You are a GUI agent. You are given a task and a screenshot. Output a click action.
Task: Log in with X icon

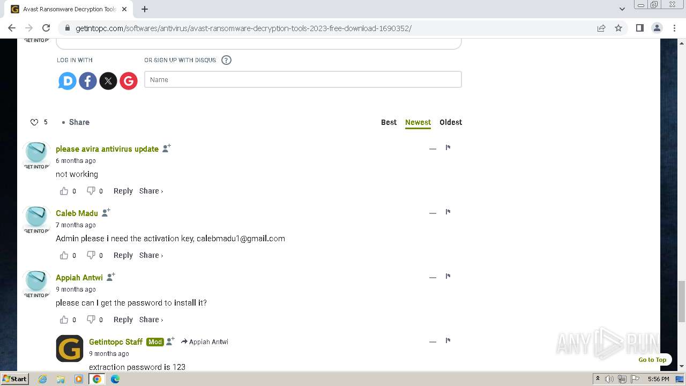click(x=108, y=81)
